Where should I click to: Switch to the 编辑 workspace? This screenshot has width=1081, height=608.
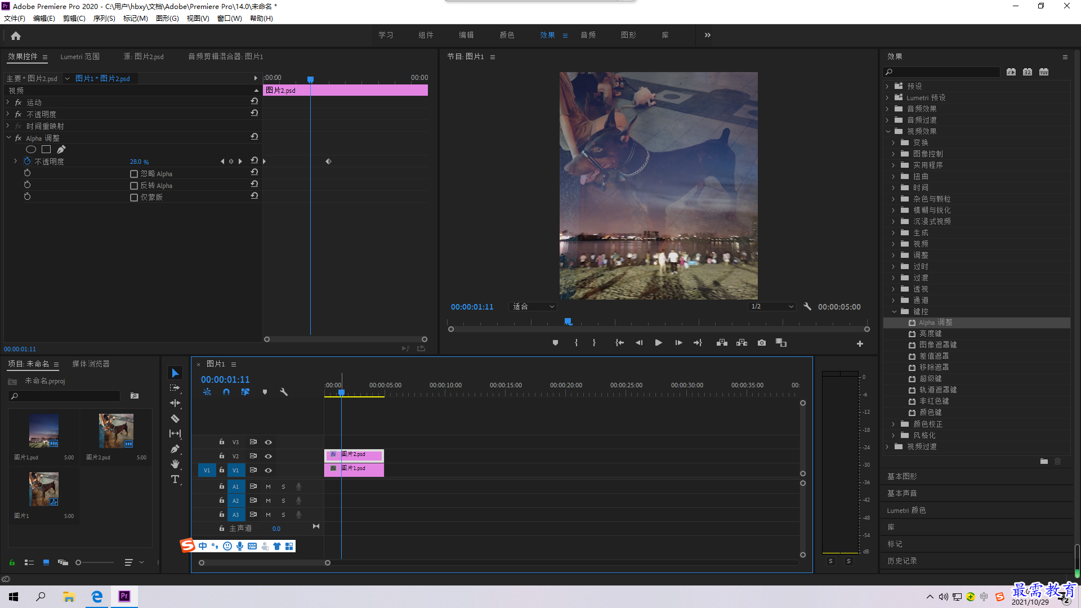click(x=466, y=35)
